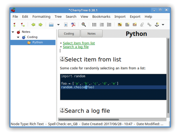Click inside the codebox on 'import random'
Screen dimensions: 179x135
[73, 76]
